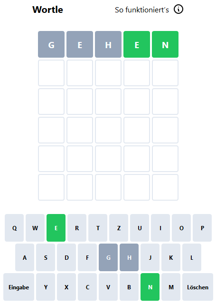Image resolution: width=216 pixels, height=306 pixels.
Task: Click the gray G tile in first guess
Action: tap(51, 44)
